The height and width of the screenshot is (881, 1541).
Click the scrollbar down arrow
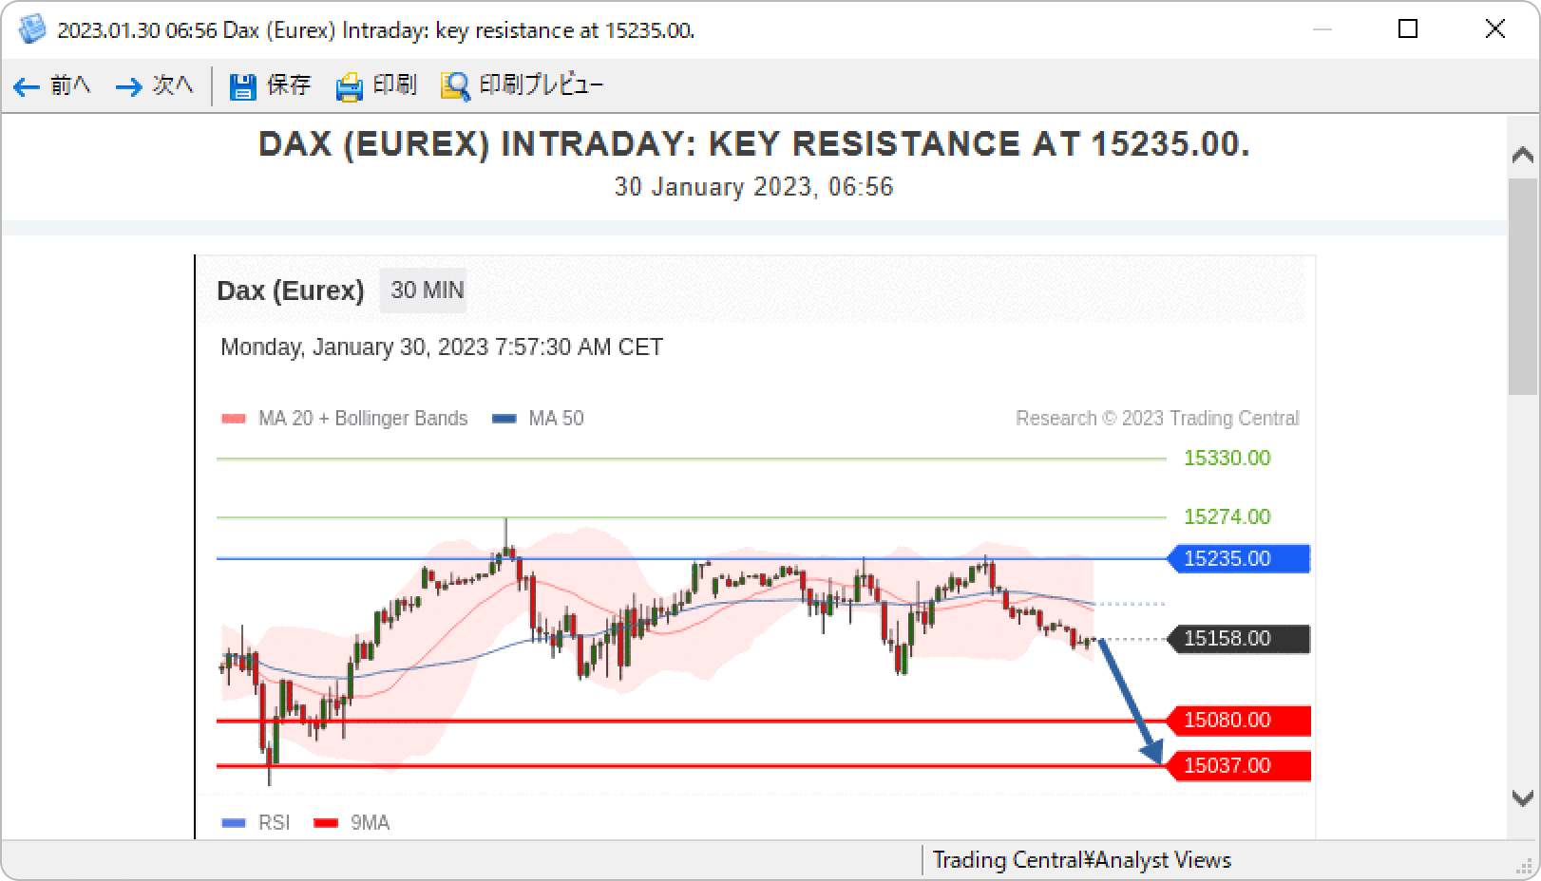1523,799
